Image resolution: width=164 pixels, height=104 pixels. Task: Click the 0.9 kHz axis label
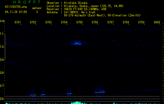(2, 60)
